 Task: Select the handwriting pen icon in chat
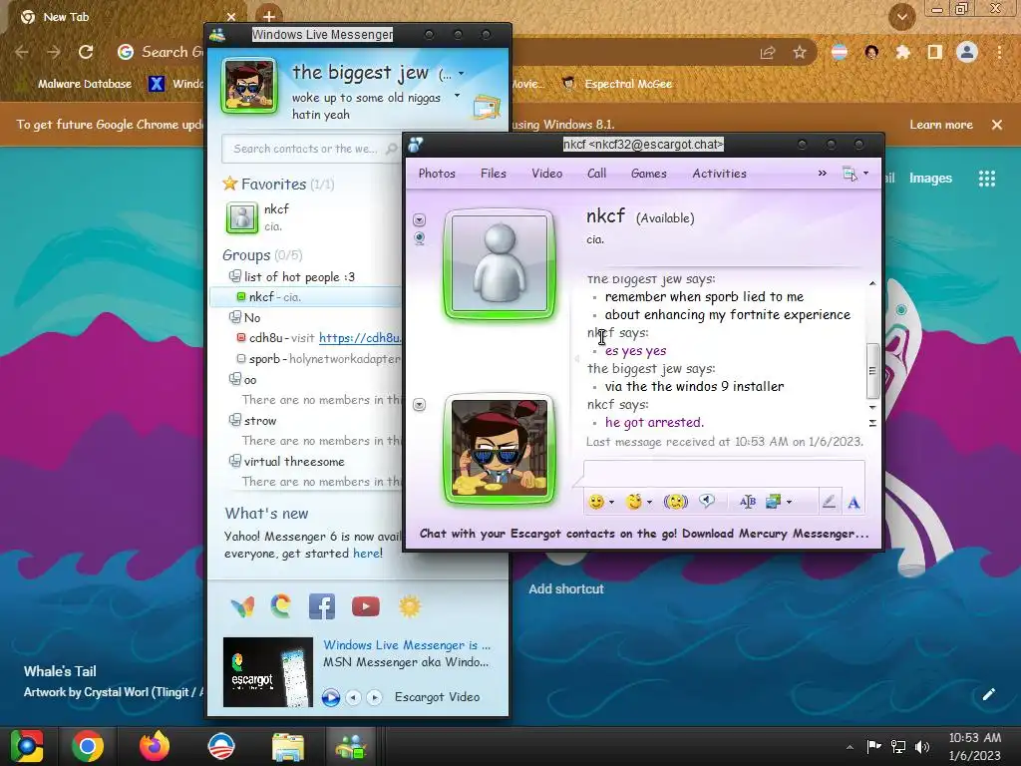[829, 502]
